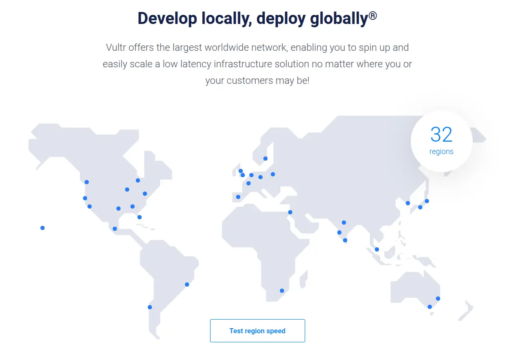Select the Delhi region dot in northern India
Viewport: 521px width, 358px height.
tap(343, 222)
